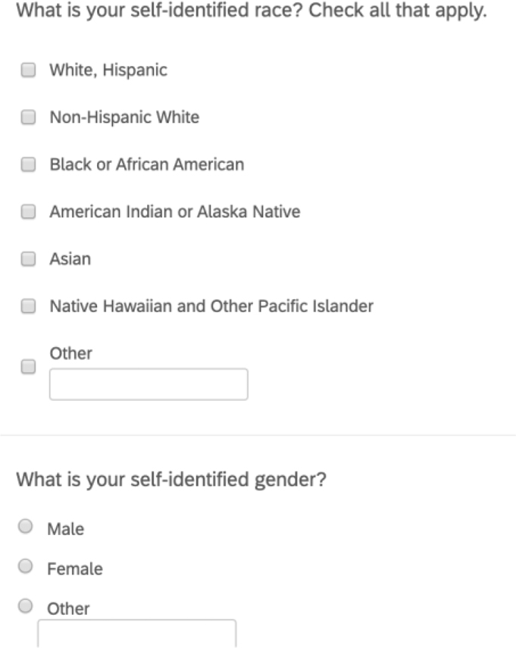Click the "Female" option label text
This screenshot has height=648, width=516.
pos(75,568)
